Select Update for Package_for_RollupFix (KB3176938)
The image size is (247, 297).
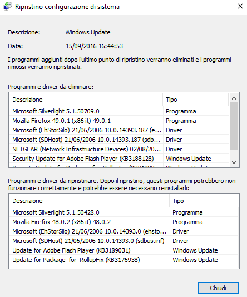(124, 260)
